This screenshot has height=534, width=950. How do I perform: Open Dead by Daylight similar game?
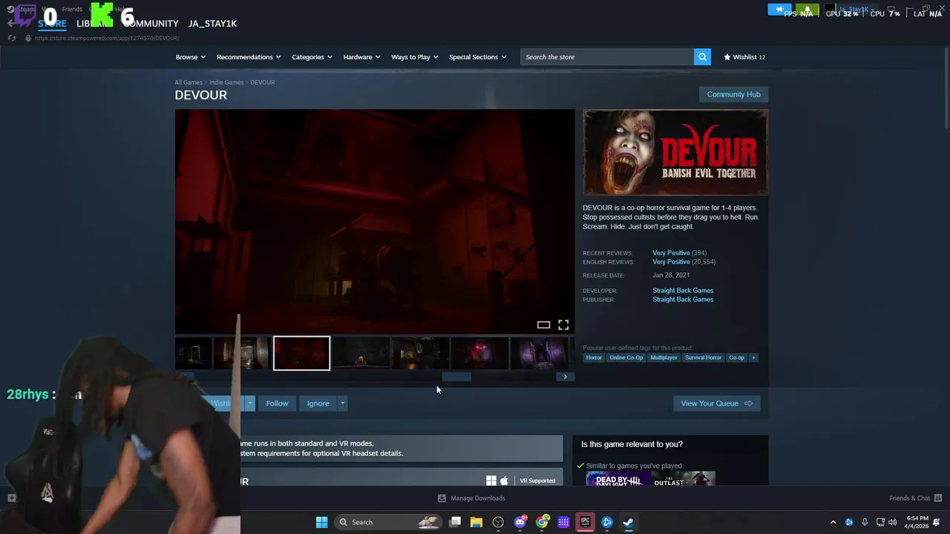click(618, 479)
